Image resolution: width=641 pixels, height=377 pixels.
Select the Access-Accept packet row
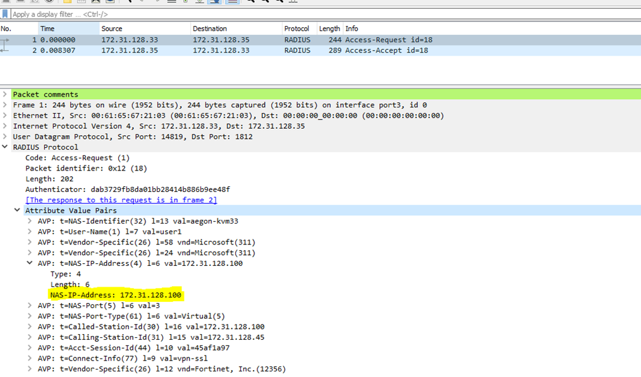[x=253, y=51]
